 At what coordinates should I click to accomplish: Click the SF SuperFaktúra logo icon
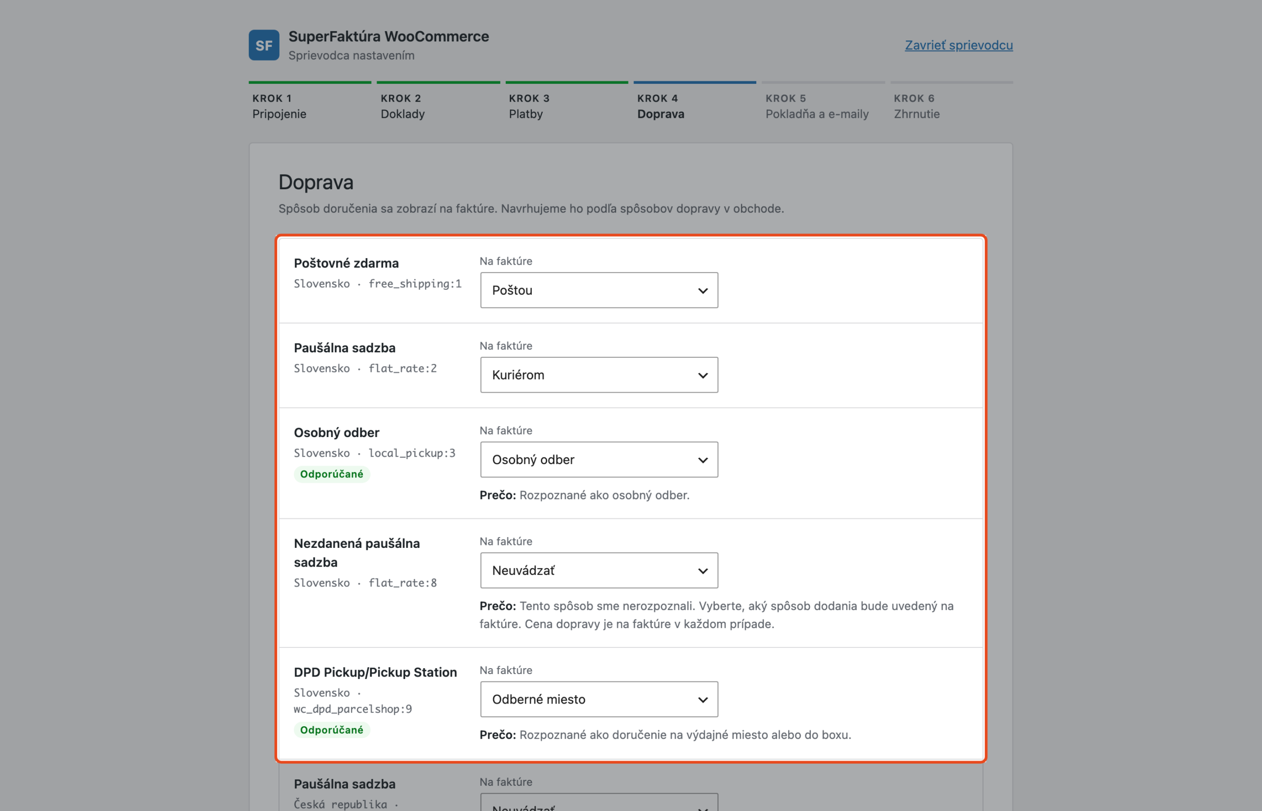[x=264, y=45]
